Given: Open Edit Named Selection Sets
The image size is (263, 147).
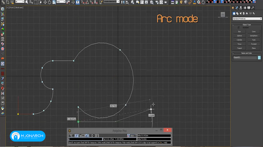Looking at the screenshot, I should pos(101,2).
